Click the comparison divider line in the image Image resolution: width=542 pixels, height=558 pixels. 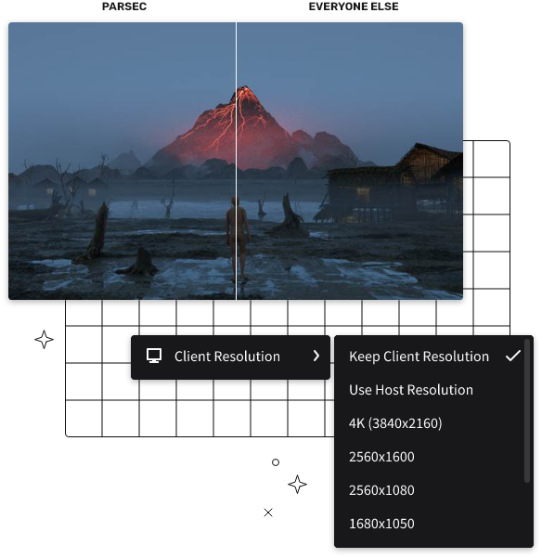coord(236,161)
